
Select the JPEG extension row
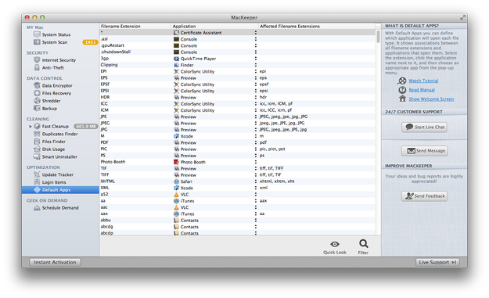coord(238,123)
